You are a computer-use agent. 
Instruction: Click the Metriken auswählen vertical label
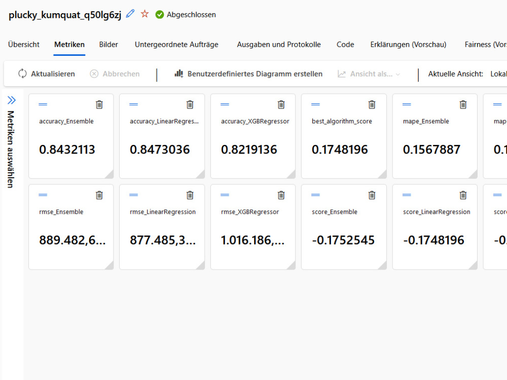click(11, 149)
